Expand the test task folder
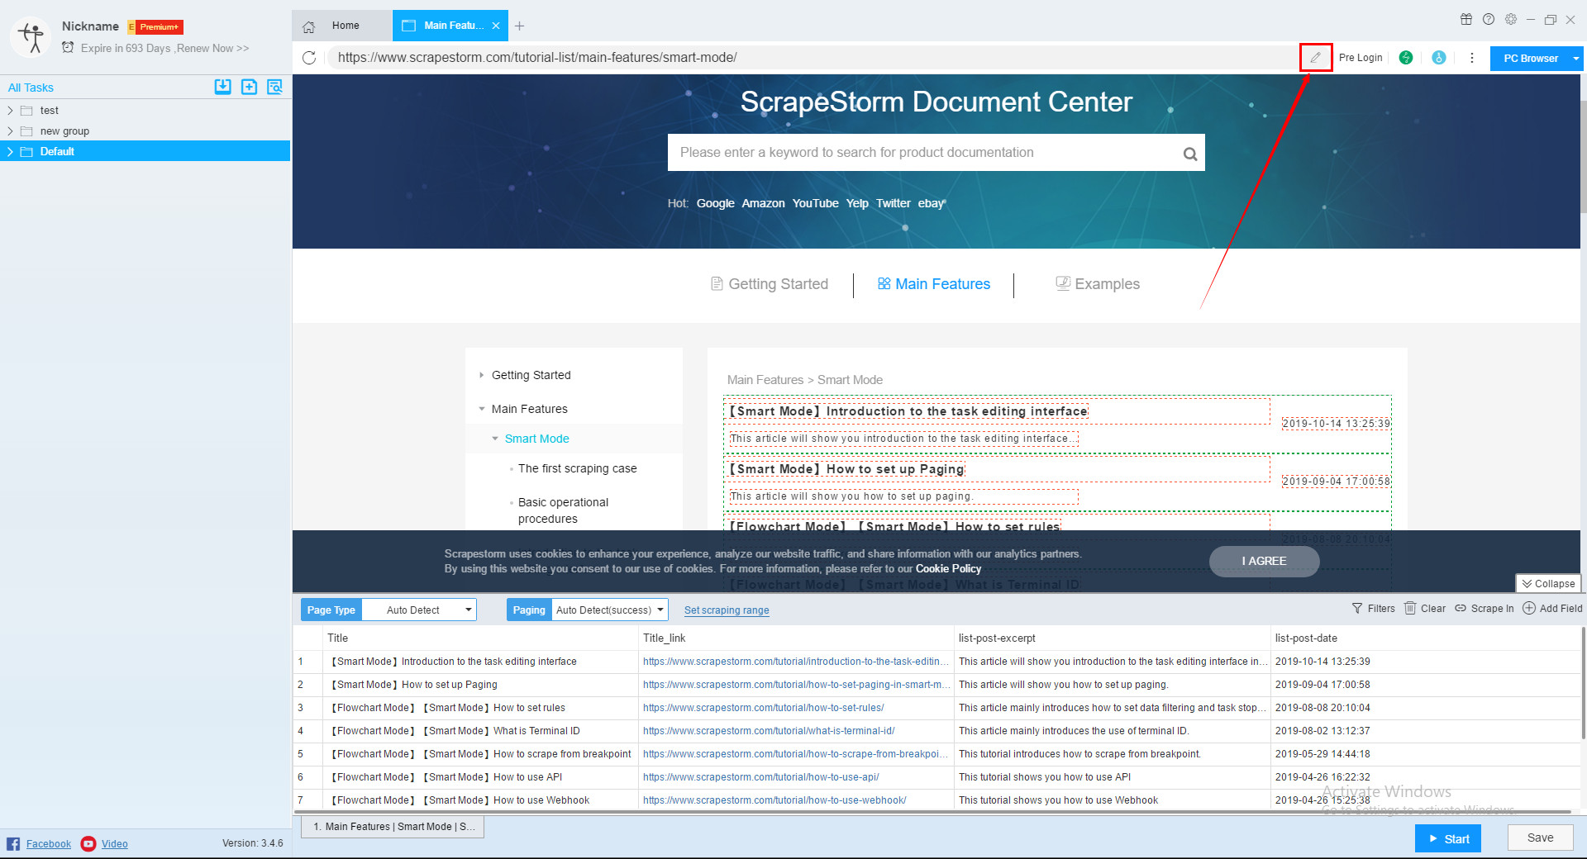The height and width of the screenshot is (859, 1587). (x=10, y=111)
